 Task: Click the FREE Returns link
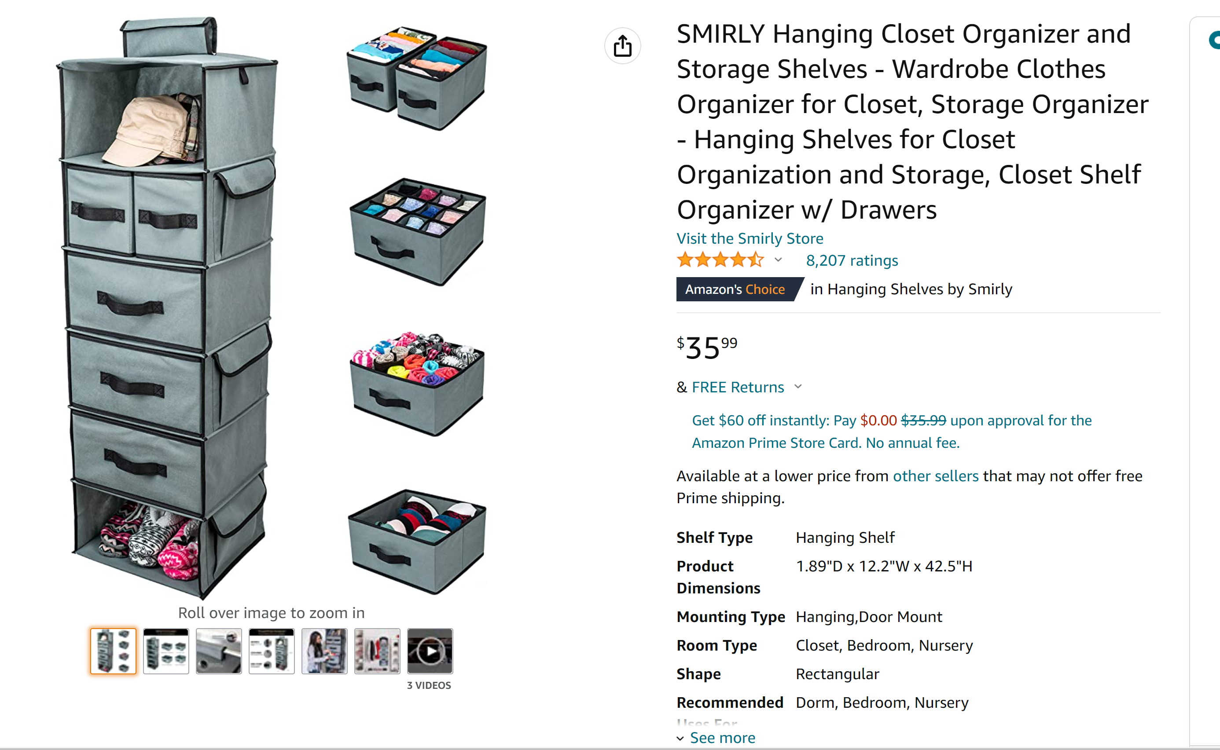pyautogui.click(x=738, y=387)
